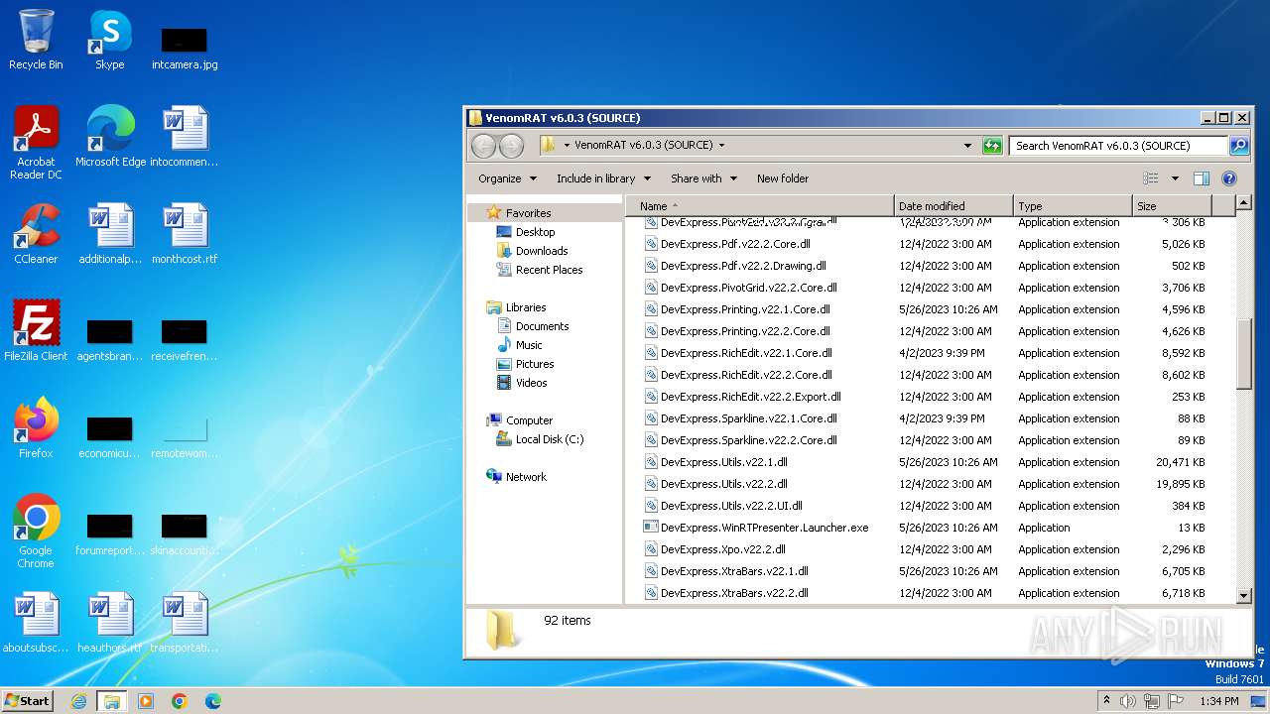This screenshot has height=714, width=1270.
Task: Open the view options dropdown arrow
Action: point(1175,178)
